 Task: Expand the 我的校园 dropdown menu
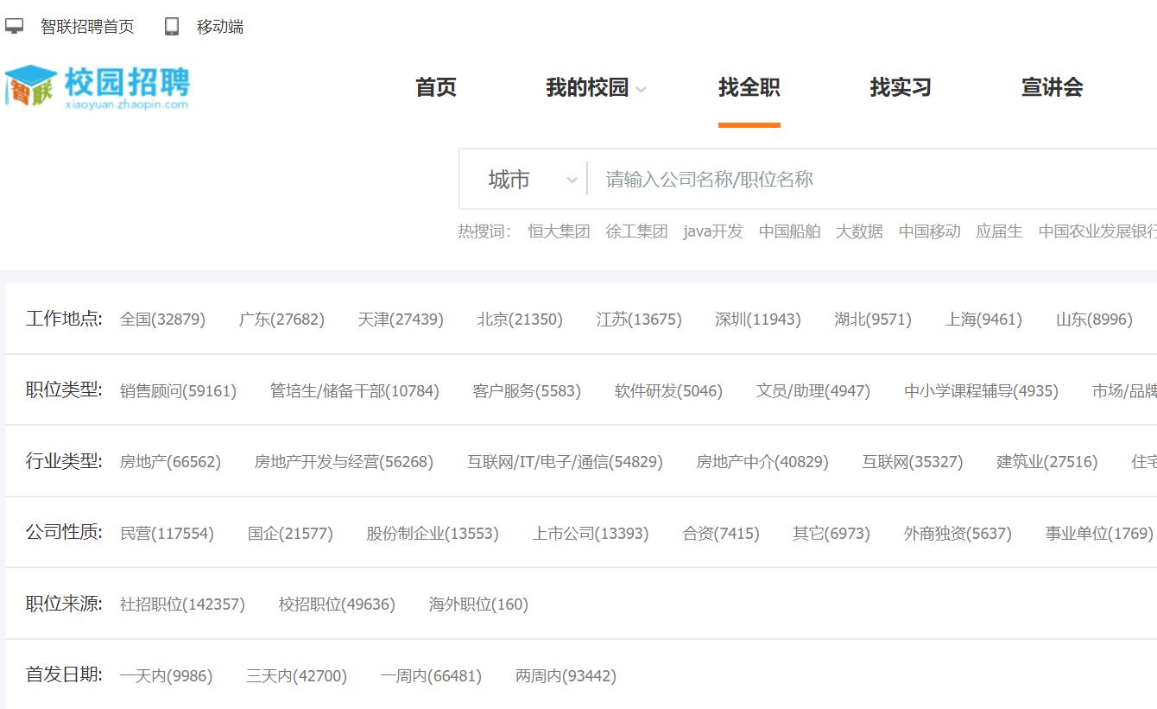[595, 87]
